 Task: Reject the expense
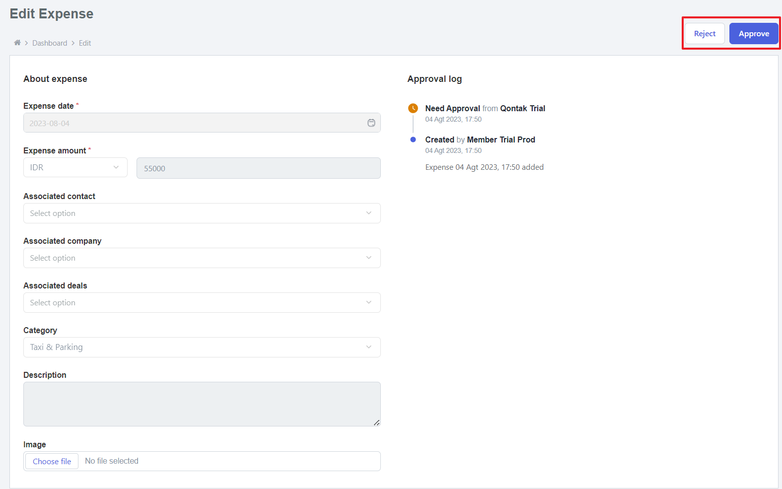click(x=705, y=34)
